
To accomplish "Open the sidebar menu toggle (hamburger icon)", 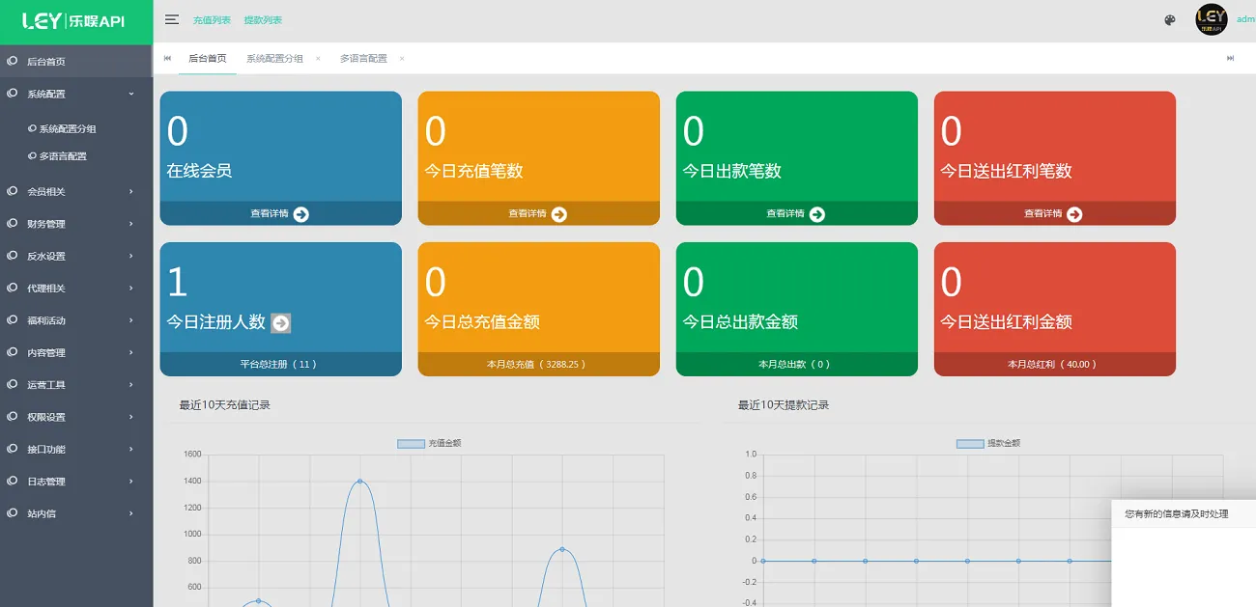I will (x=172, y=18).
